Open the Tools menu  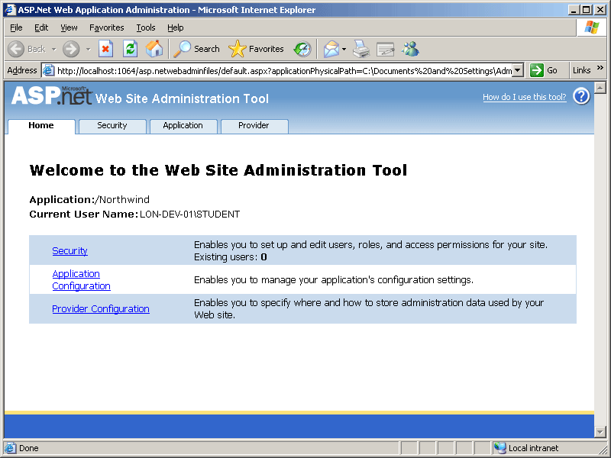pyautogui.click(x=146, y=27)
